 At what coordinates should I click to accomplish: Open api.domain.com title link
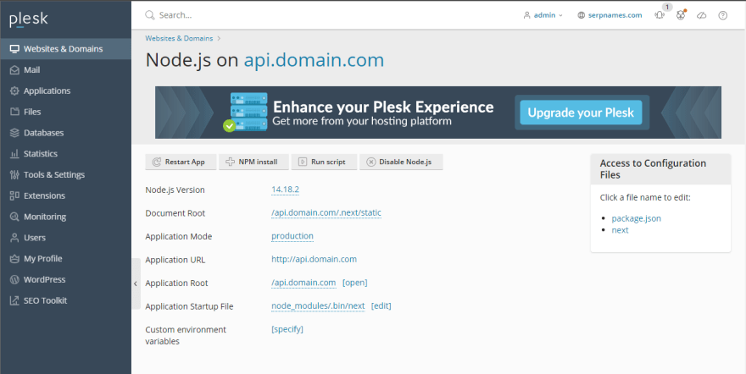tap(314, 60)
